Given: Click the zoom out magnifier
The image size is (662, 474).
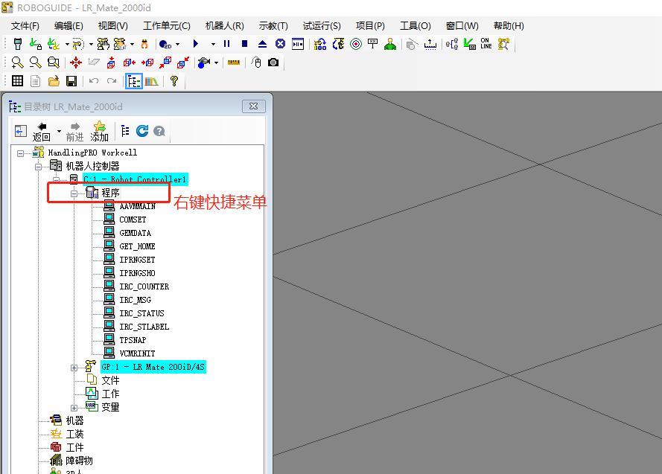Looking at the screenshot, I should [36, 63].
